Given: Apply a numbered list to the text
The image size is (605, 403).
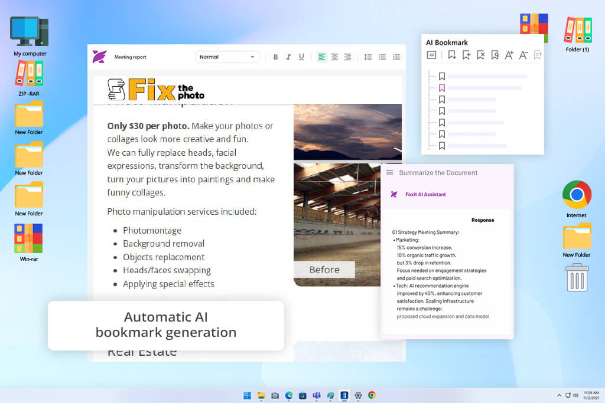Looking at the screenshot, I should click(396, 57).
